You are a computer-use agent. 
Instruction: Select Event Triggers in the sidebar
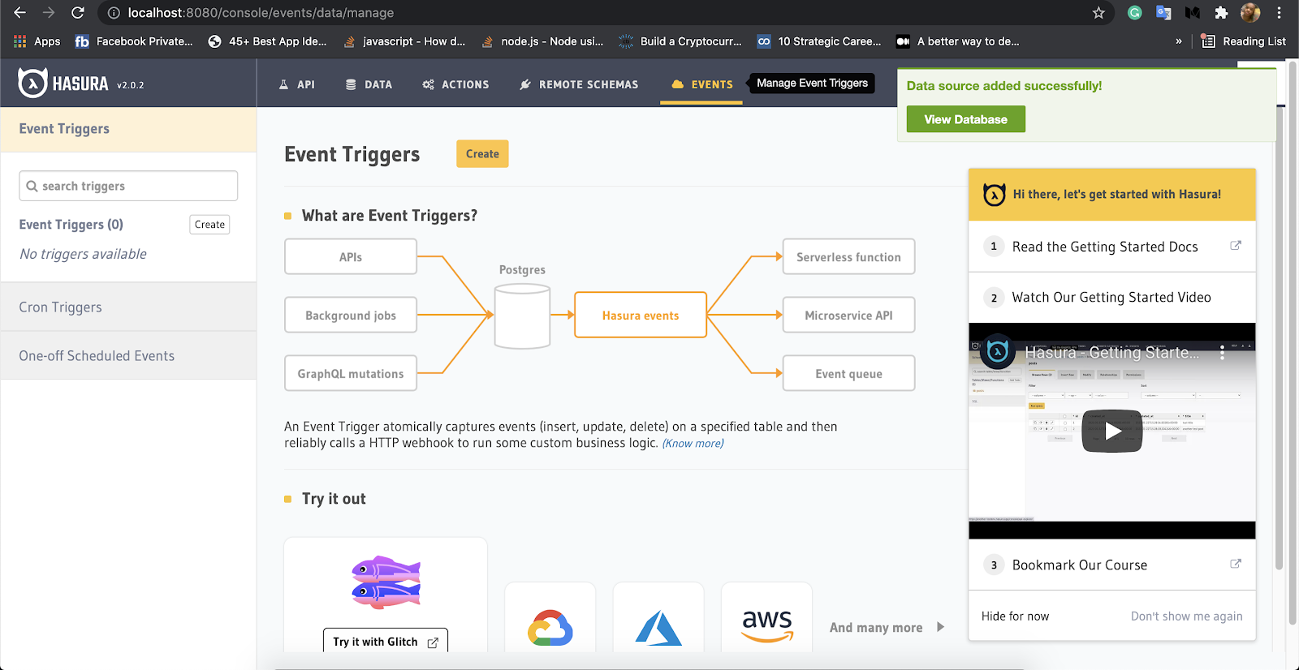(128, 129)
